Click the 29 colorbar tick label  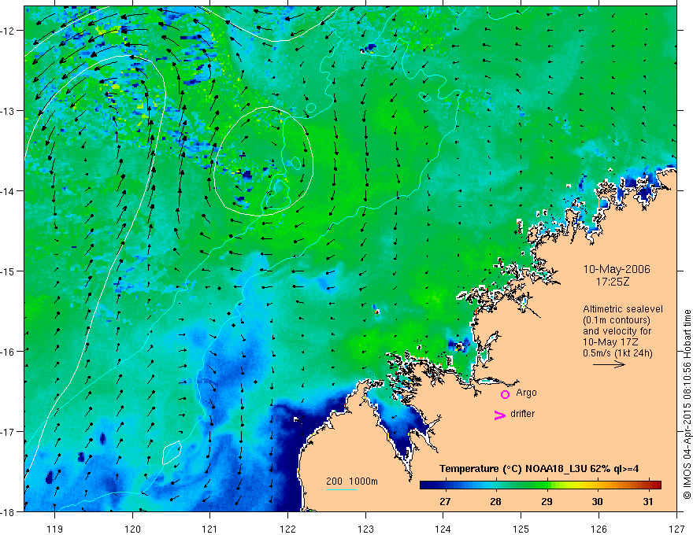(547, 501)
